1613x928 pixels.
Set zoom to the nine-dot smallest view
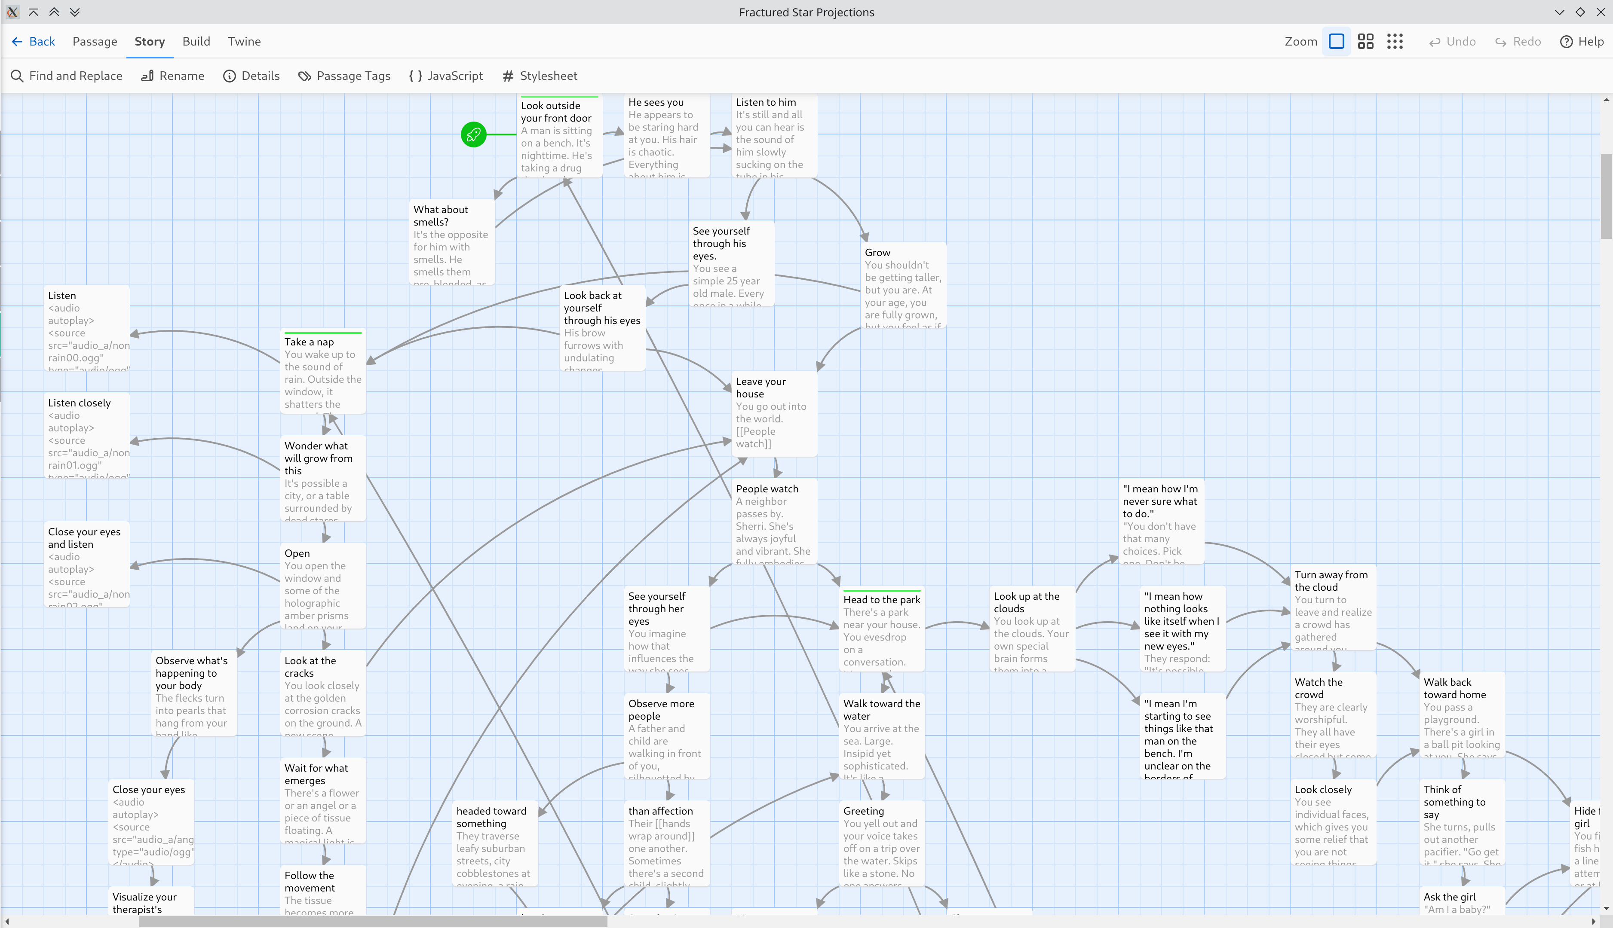click(1395, 41)
